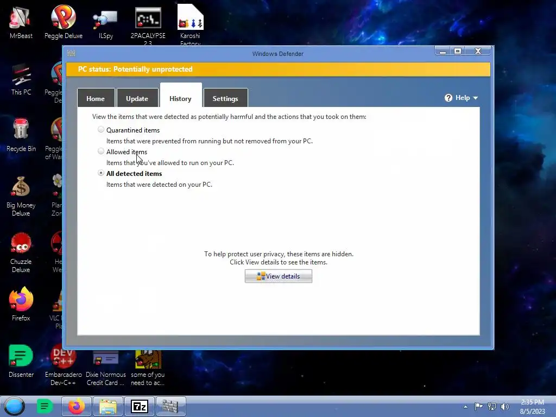The height and width of the screenshot is (417, 556).
Task: Open Dissenter from the taskbar
Action: click(x=45, y=406)
